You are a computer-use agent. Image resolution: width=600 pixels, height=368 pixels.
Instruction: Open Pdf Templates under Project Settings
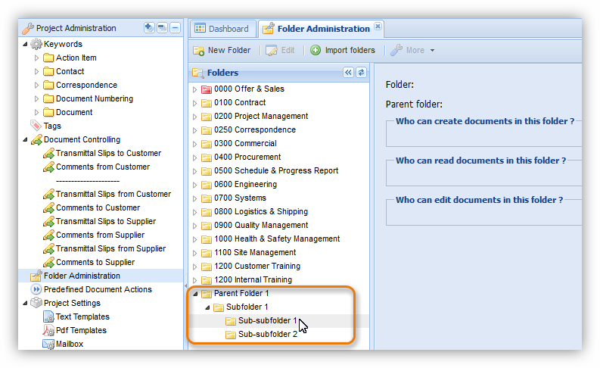pos(80,330)
